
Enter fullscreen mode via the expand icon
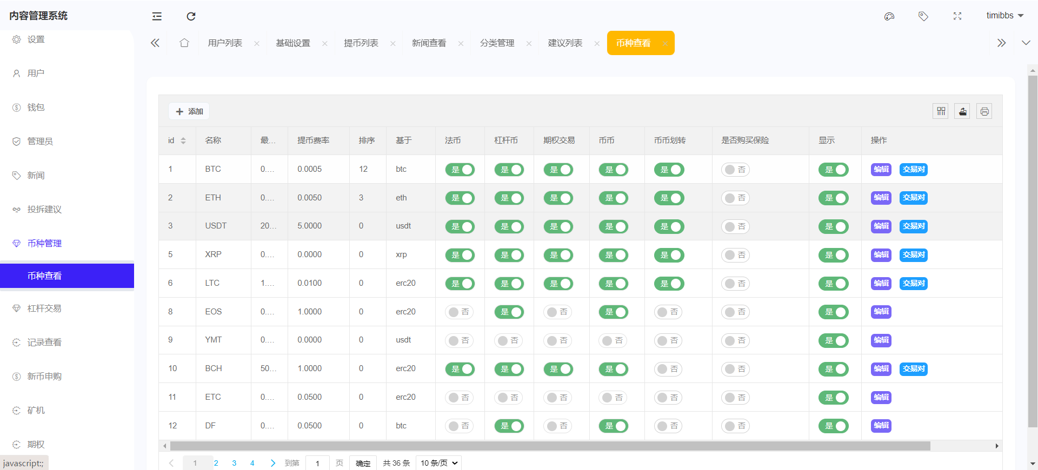click(957, 16)
